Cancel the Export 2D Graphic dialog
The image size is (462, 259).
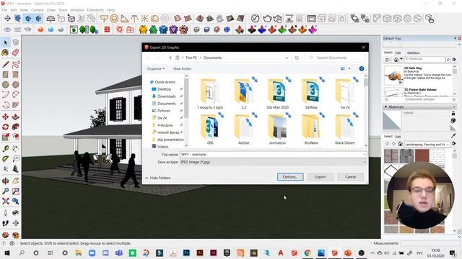[350, 177]
